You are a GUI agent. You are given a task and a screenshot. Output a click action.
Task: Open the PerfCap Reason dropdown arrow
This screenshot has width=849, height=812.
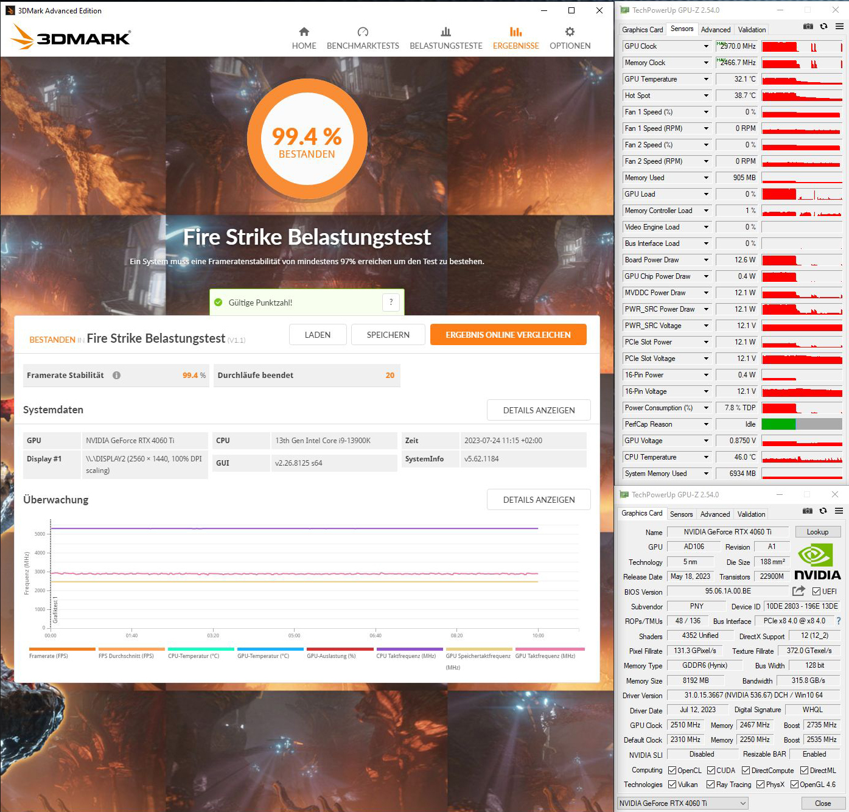706,424
